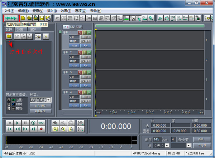Click track 2 FX button
215x158 pixels.
click(86, 66)
